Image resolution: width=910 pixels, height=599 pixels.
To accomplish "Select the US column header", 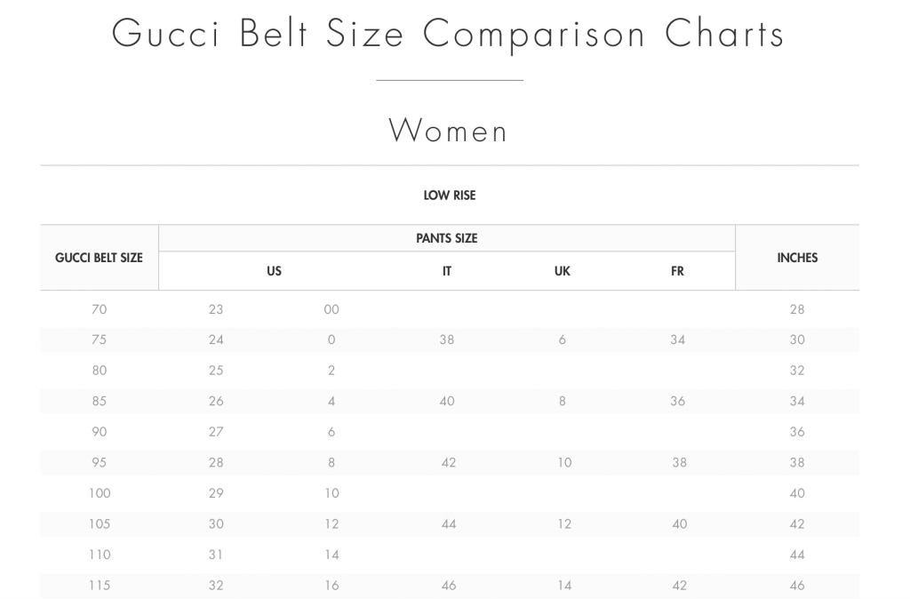I will [x=274, y=271].
